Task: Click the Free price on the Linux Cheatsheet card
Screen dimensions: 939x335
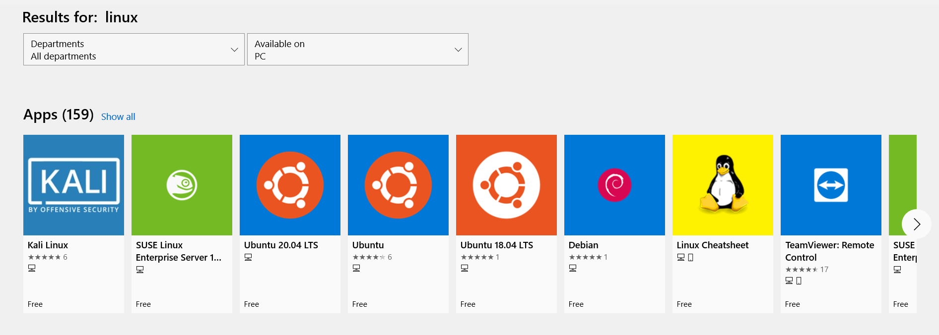Action: (684, 304)
